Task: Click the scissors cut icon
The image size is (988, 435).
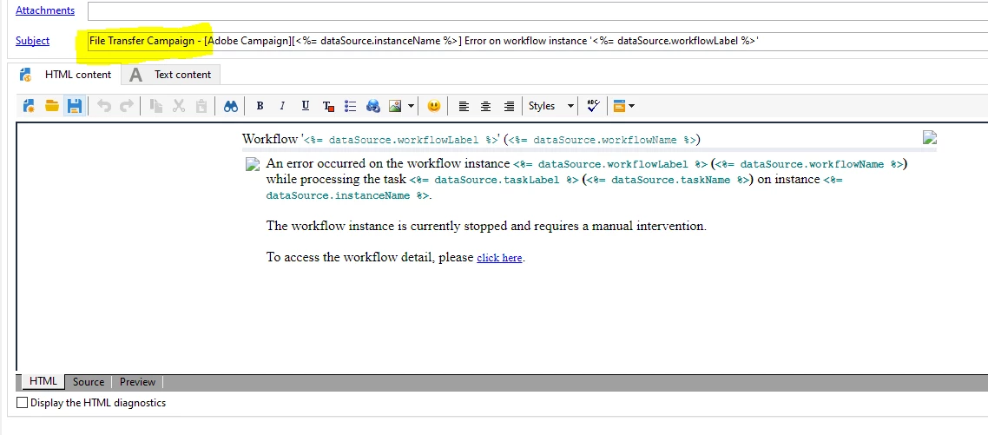Action: tap(179, 106)
